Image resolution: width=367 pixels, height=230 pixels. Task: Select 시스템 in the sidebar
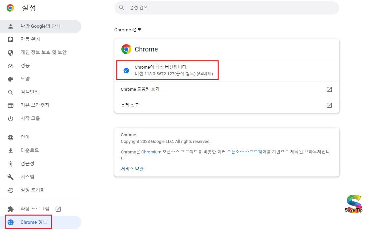(41, 177)
